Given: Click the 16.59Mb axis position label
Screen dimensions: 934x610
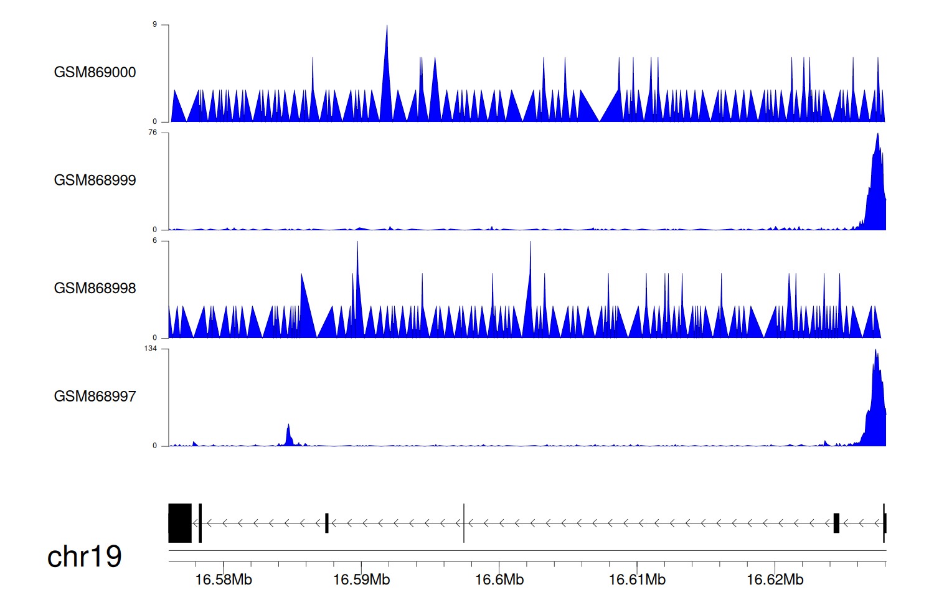Looking at the screenshot, I should click(x=361, y=580).
